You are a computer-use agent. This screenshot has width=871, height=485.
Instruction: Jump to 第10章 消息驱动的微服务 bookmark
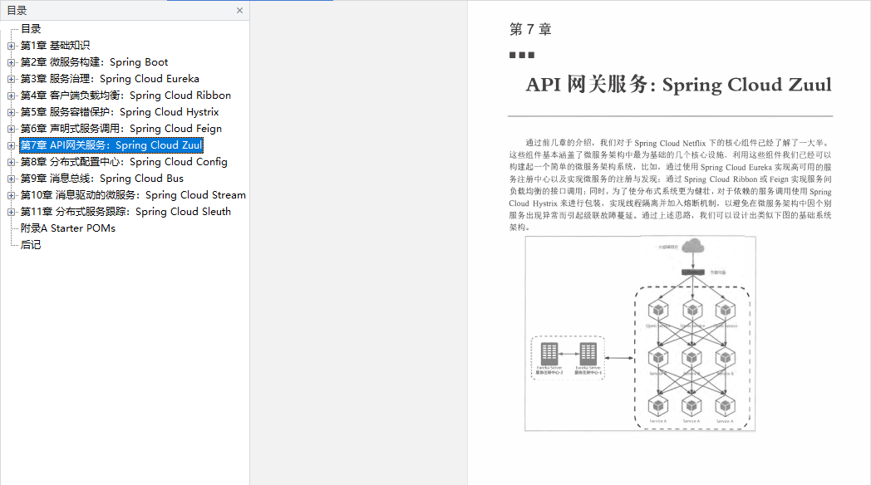pos(133,195)
